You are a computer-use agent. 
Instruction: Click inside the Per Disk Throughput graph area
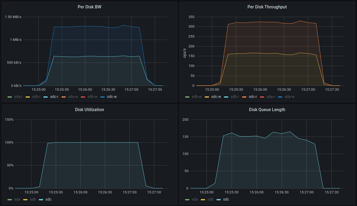point(270,51)
